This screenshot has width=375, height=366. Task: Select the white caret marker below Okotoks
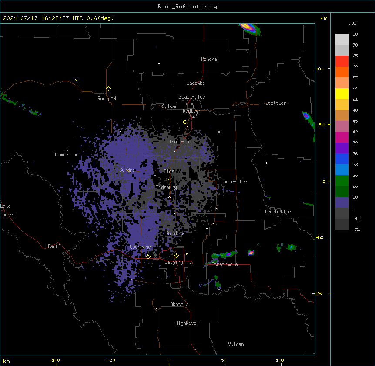pos(157,309)
